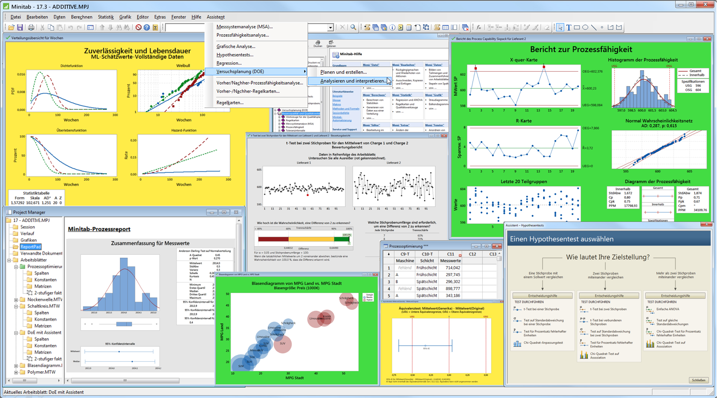Choose Planen und erstellen... submenu item
The height and width of the screenshot is (398, 717).
point(343,72)
